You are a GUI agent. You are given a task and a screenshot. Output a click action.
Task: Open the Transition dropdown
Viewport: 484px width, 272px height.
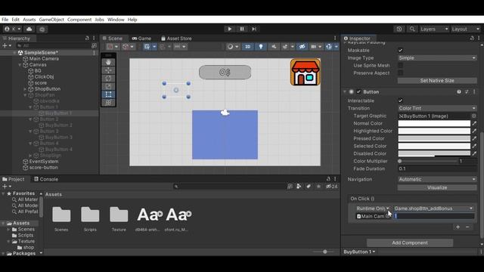click(437, 108)
